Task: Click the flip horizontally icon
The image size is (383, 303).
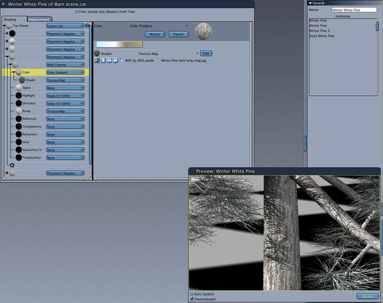Action: [109, 61]
